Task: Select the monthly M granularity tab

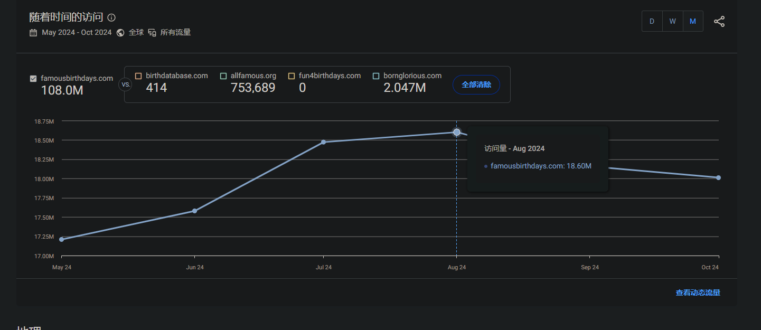Action: tap(693, 21)
